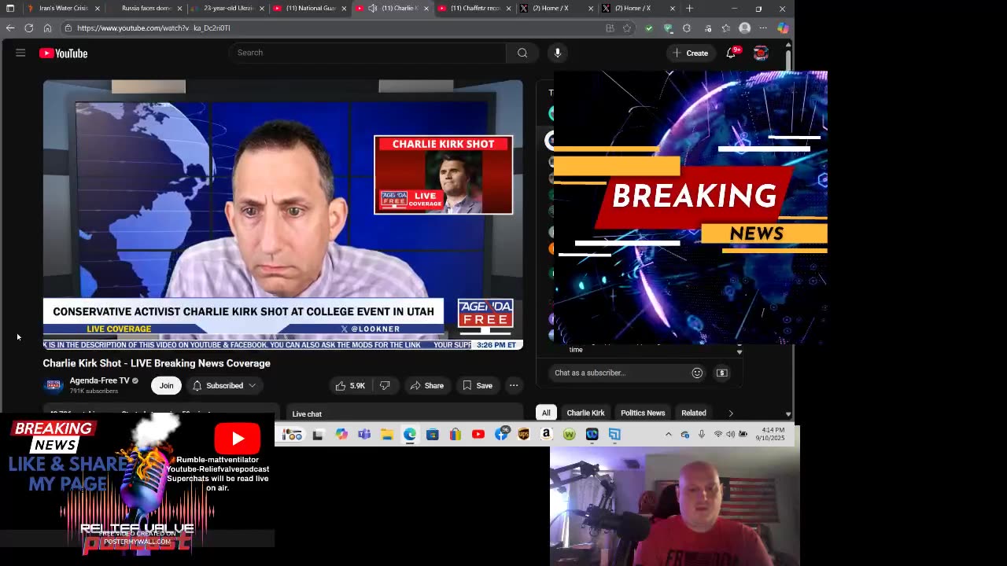Open the YouTube account avatar menu
Viewport: 1007px width, 566px height.
761,53
